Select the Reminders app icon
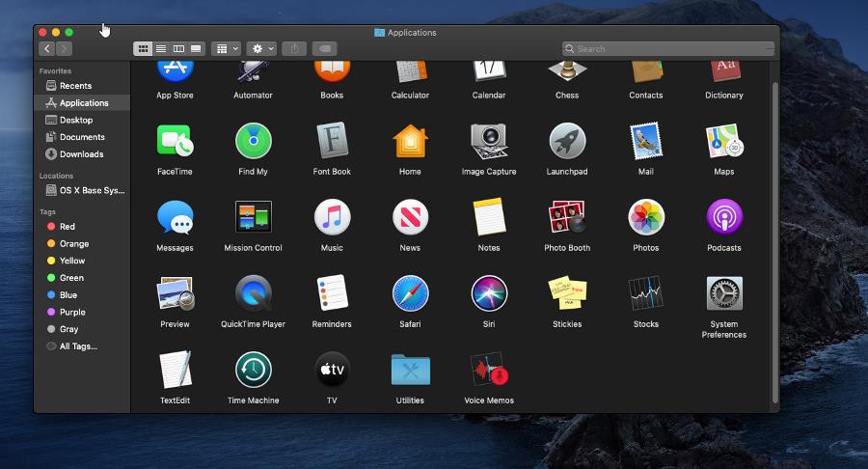 pyautogui.click(x=332, y=293)
